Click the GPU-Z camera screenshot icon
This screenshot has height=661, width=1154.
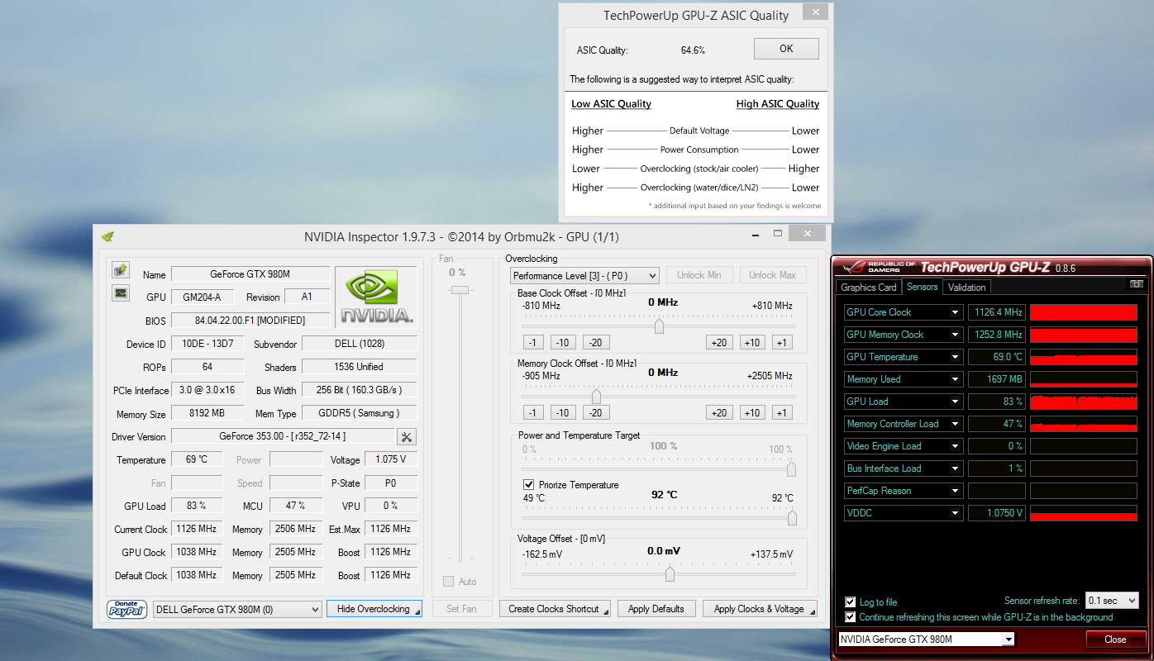click(1137, 284)
